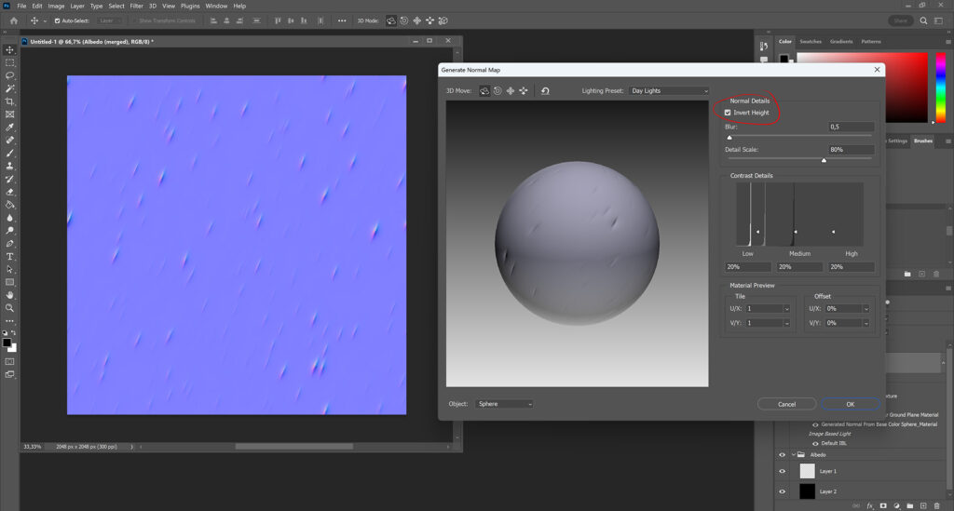This screenshot has width=954, height=511.
Task: Select the Crop tool
Action: click(10, 101)
